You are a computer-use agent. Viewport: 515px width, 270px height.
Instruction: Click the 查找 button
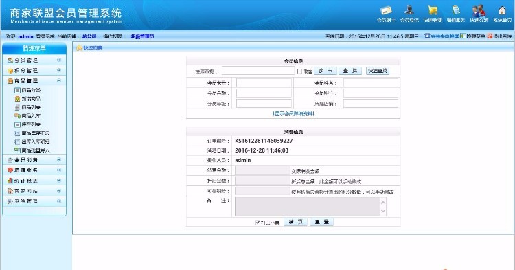350,71
